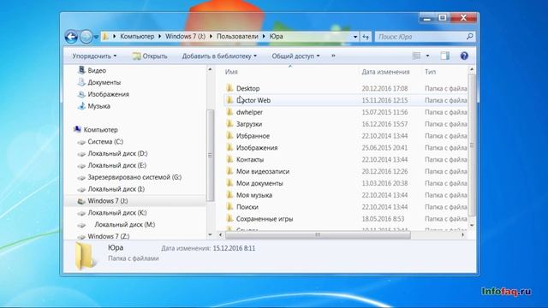Select the Моя музыка folder

tap(254, 195)
